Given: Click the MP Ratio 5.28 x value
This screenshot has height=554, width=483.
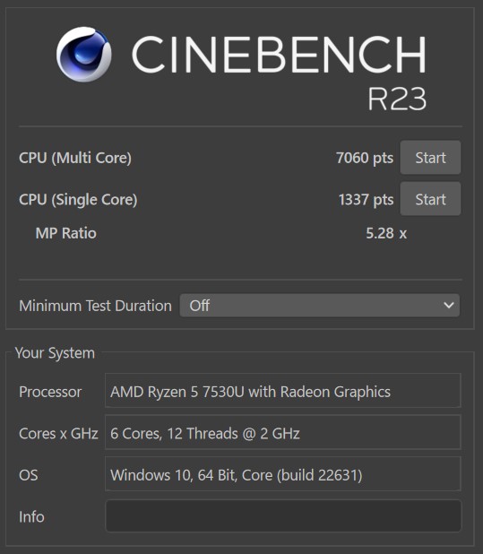Looking at the screenshot, I should click(x=386, y=234).
